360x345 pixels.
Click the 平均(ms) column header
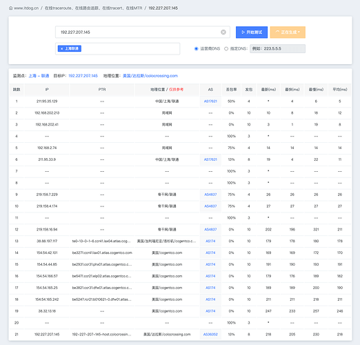340,90
